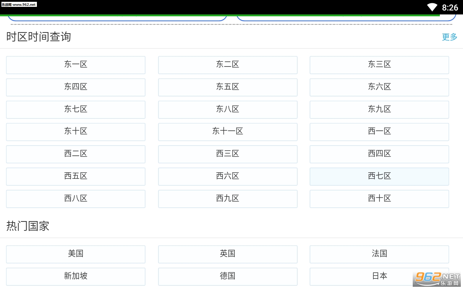Select the 东八区 time zone button
463x289 pixels.
pos(228,109)
